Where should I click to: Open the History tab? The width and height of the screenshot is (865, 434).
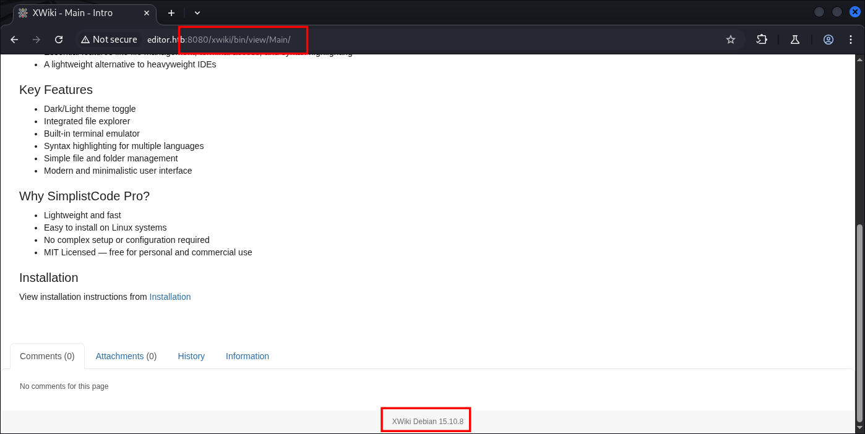(x=191, y=356)
